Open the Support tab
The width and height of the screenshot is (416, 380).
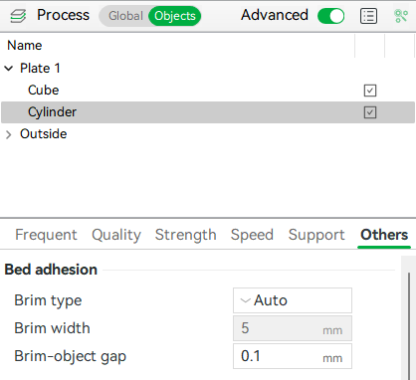[x=316, y=235]
